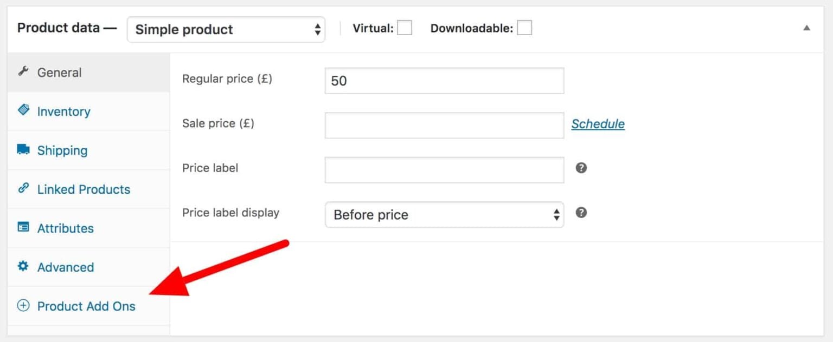Click the truck icon beside Shipping

pyautogui.click(x=23, y=150)
